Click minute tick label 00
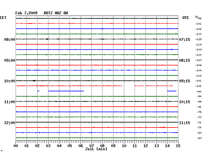203x154 pixels. [16, 146]
